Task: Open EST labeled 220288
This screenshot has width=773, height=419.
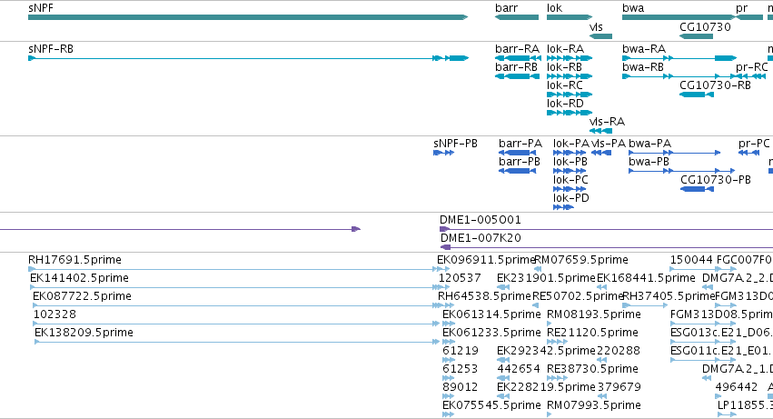Action: (619, 351)
